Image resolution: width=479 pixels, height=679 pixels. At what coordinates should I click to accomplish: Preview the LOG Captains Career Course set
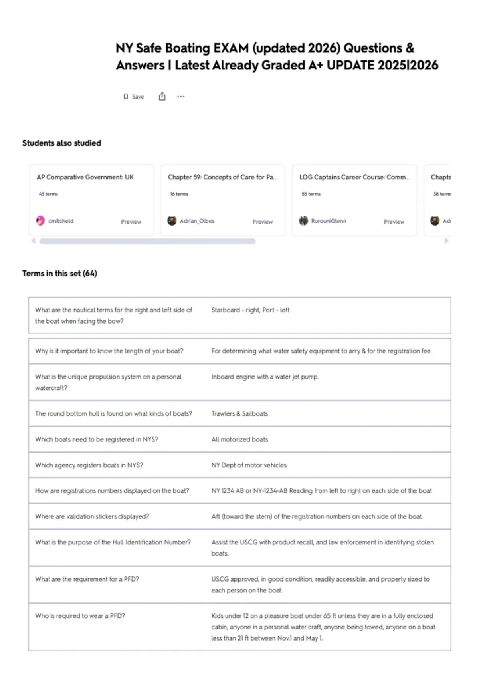394,222
